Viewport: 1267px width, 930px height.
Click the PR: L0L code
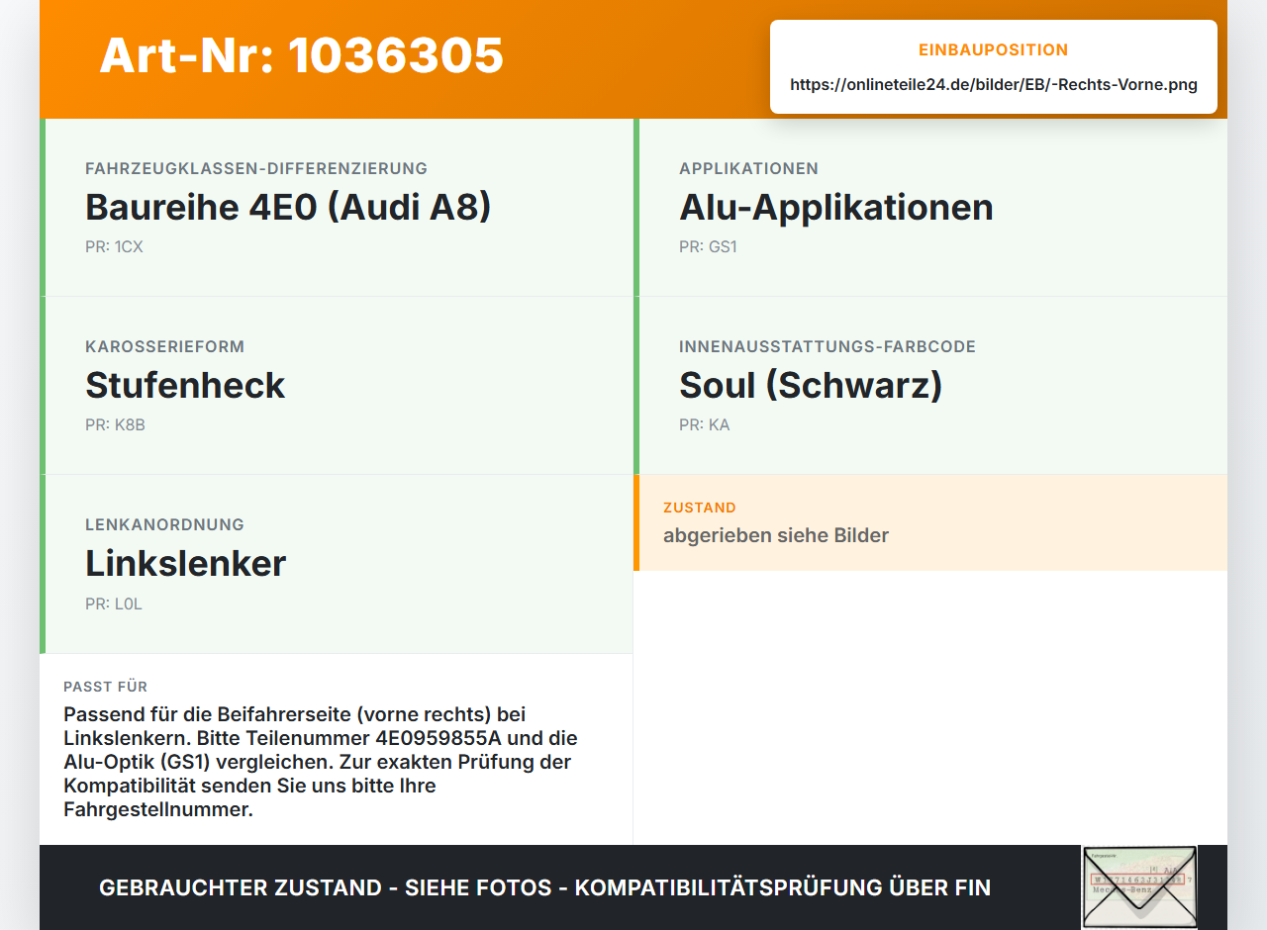[114, 604]
